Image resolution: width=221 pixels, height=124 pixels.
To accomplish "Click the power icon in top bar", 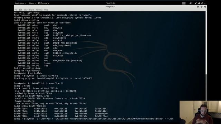I will point(202,3).
